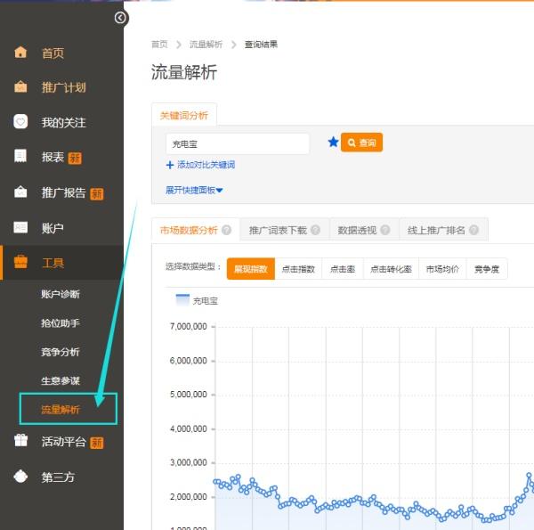534x530 pixels.
Task: Click the orange 查询 search button
Action: point(361,143)
